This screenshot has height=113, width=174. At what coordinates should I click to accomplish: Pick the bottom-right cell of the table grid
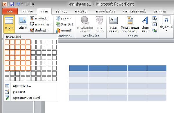click(55, 79)
